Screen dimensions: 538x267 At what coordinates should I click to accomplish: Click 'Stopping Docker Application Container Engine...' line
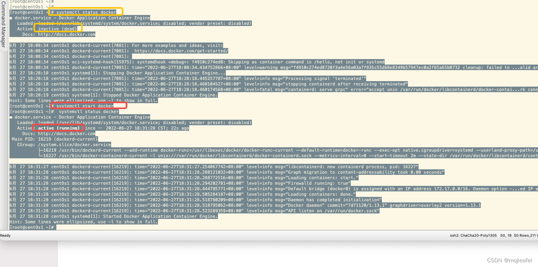click(118, 73)
